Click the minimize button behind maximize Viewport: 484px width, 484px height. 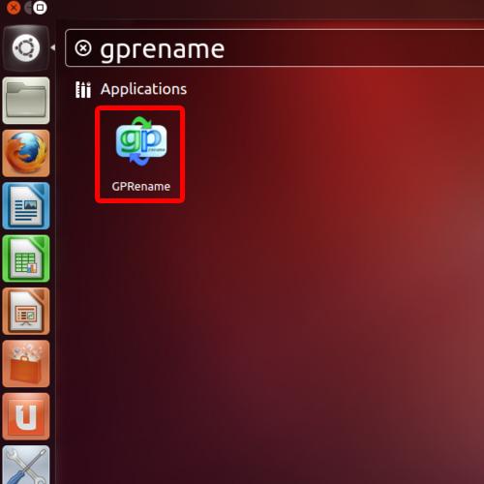coord(28,8)
